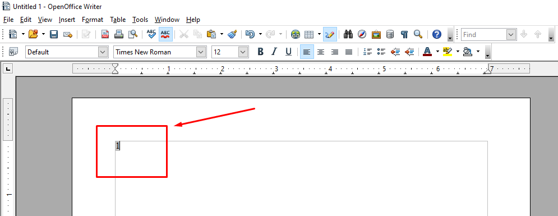Open the Navigator compass icon
The height and width of the screenshot is (216, 558).
click(362, 34)
